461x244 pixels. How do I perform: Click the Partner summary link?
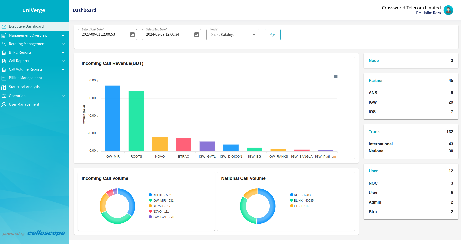pyautogui.click(x=376, y=81)
